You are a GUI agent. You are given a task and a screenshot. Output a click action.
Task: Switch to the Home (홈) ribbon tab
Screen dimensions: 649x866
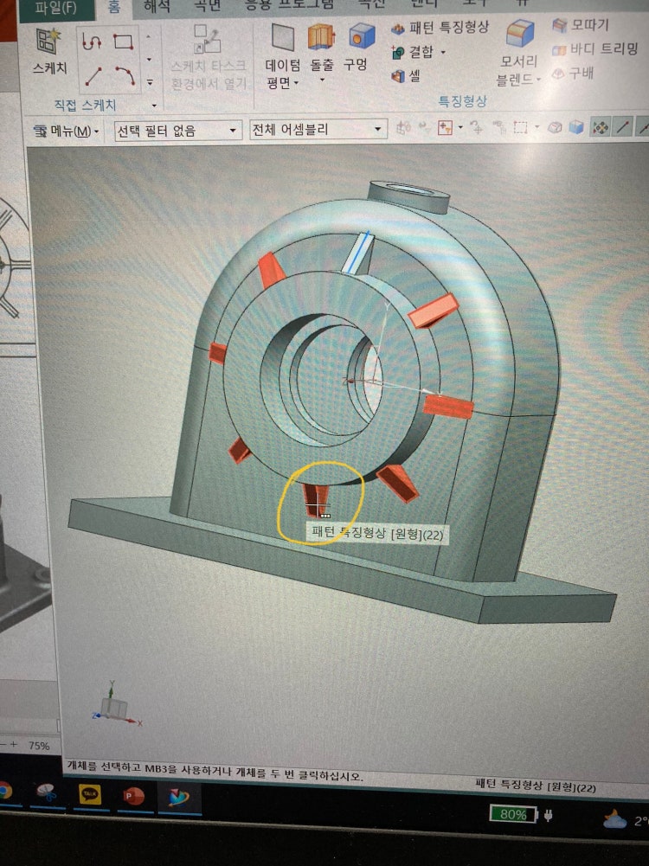pyautogui.click(x=113, y=7)
